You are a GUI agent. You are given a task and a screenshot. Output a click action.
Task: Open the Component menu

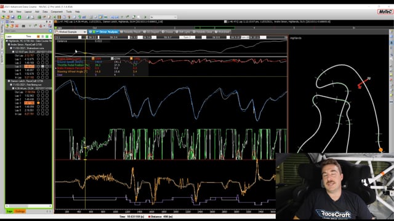(57, 12)
